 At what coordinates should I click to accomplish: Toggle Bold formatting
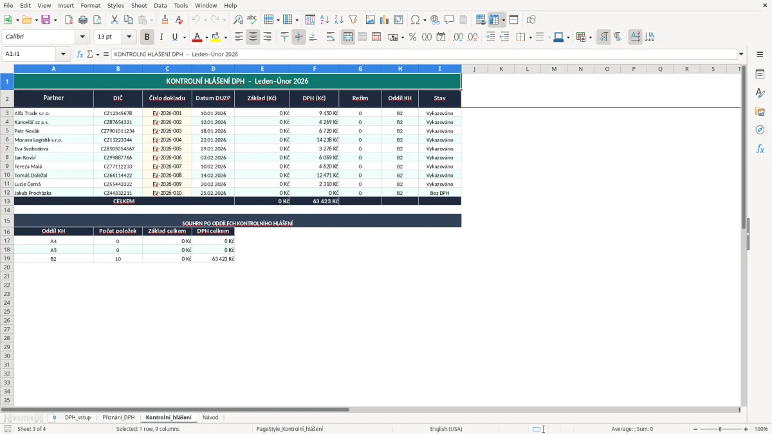click(147, 37)
